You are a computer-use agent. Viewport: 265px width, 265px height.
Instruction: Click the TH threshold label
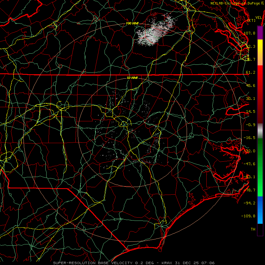coord(253,229)
